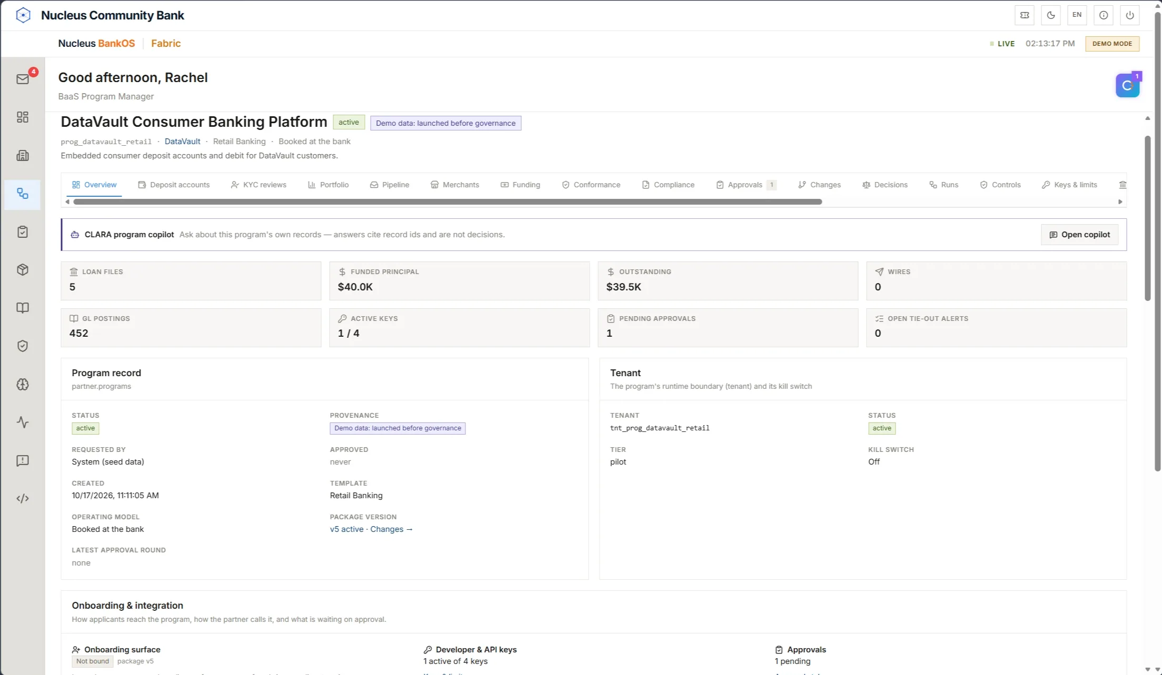The width and height of the screenshot is (1162, 675).
Task: Click the horizontal tab scrollbar thumb
Action: pyautogui.click(x=448, y=202)
